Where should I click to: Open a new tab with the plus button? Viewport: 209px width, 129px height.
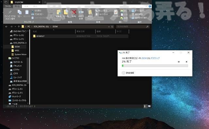coord(45,2)
